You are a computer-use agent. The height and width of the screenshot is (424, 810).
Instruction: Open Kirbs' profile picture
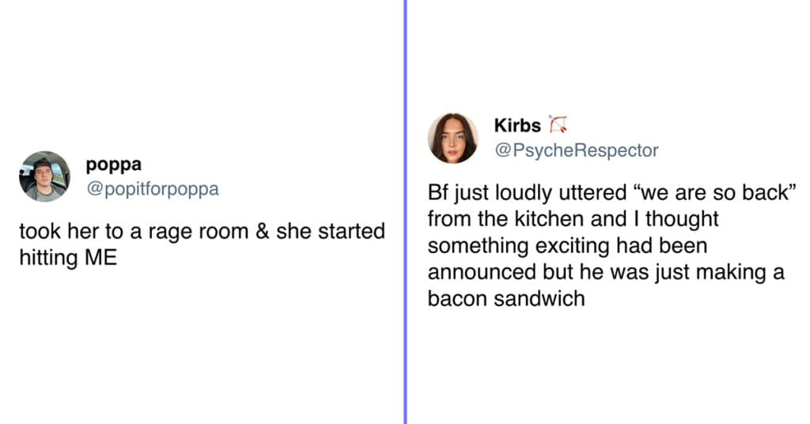(x=453, y=138)
